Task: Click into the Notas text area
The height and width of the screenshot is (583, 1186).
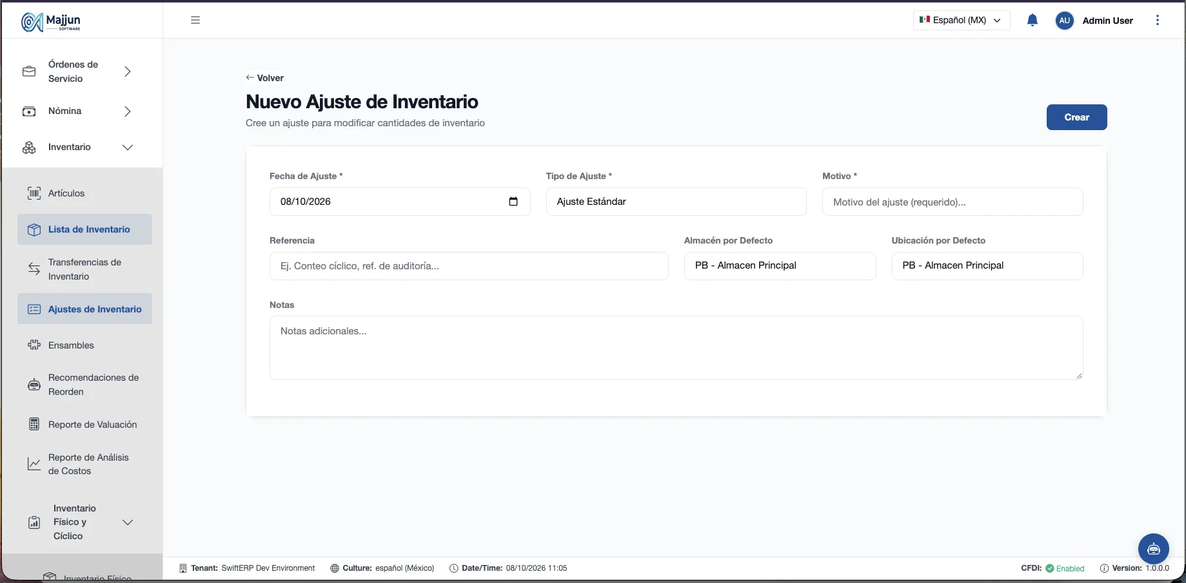Action: pos(676,348)
